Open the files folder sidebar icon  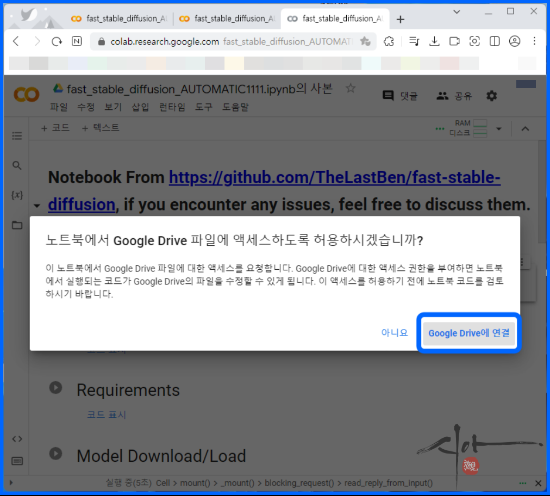pyautogui.click(x=17, y=225)
